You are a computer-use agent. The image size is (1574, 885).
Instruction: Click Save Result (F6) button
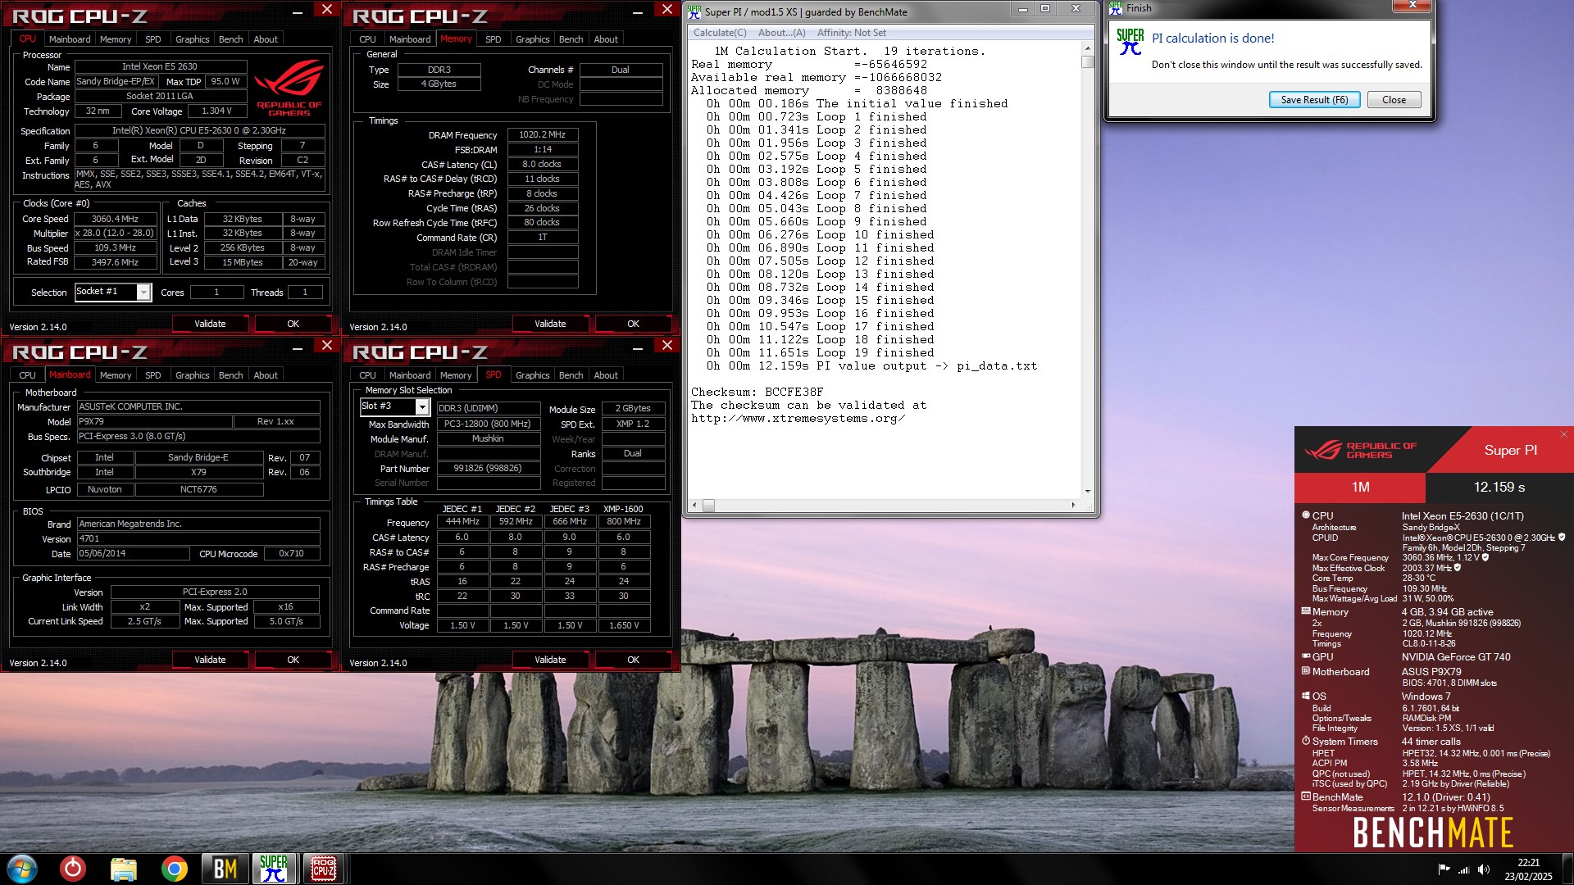click(x=1314, y=100)
